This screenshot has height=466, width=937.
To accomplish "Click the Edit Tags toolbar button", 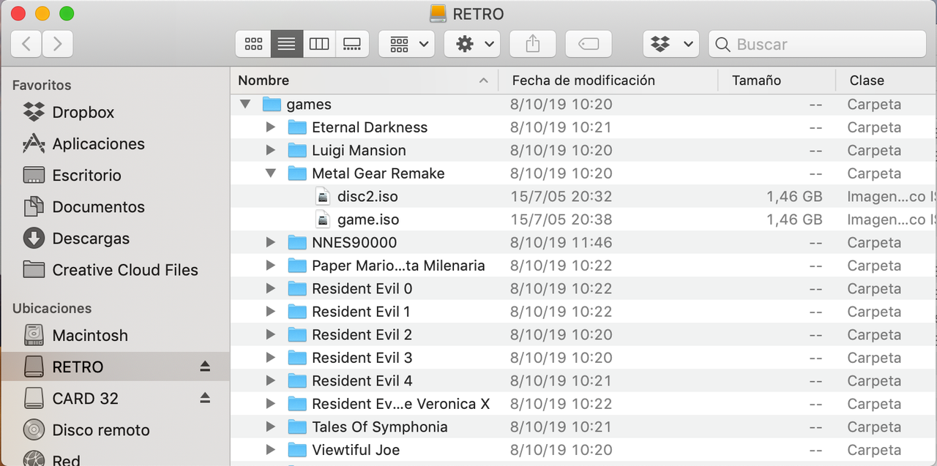I will 589,44.
